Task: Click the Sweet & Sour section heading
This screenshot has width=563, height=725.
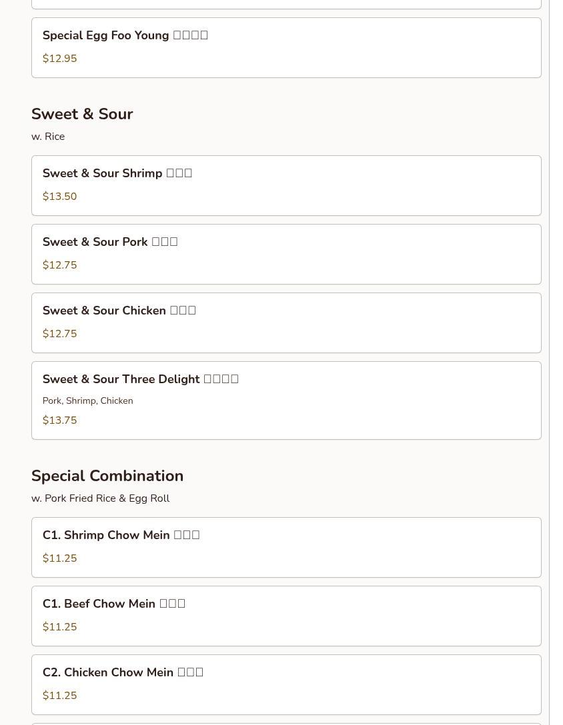Action: pos(82,115)
